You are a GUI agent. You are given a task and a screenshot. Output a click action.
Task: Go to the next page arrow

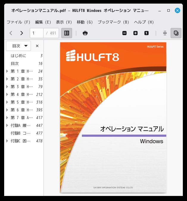(22, 33)
